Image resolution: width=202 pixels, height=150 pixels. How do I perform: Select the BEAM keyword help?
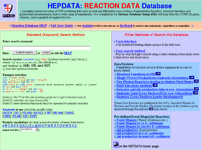58,113
